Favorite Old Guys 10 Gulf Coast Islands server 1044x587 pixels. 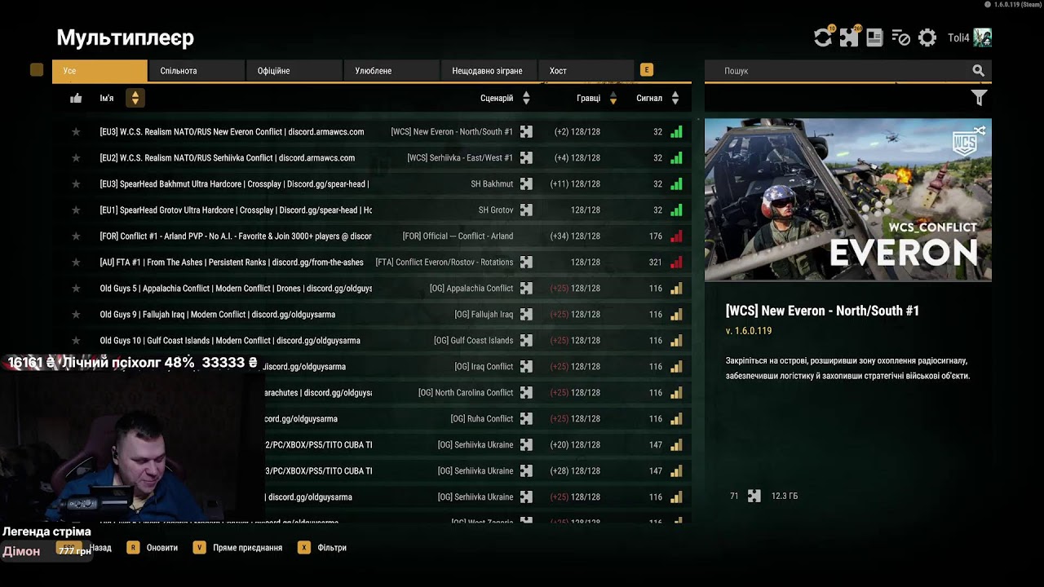click(76, 341)
